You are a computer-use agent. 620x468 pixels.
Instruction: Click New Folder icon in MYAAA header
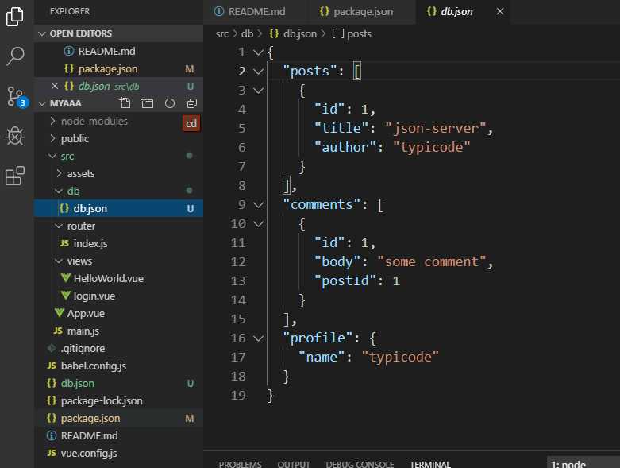pyautogui.click(x=148, y=103)
